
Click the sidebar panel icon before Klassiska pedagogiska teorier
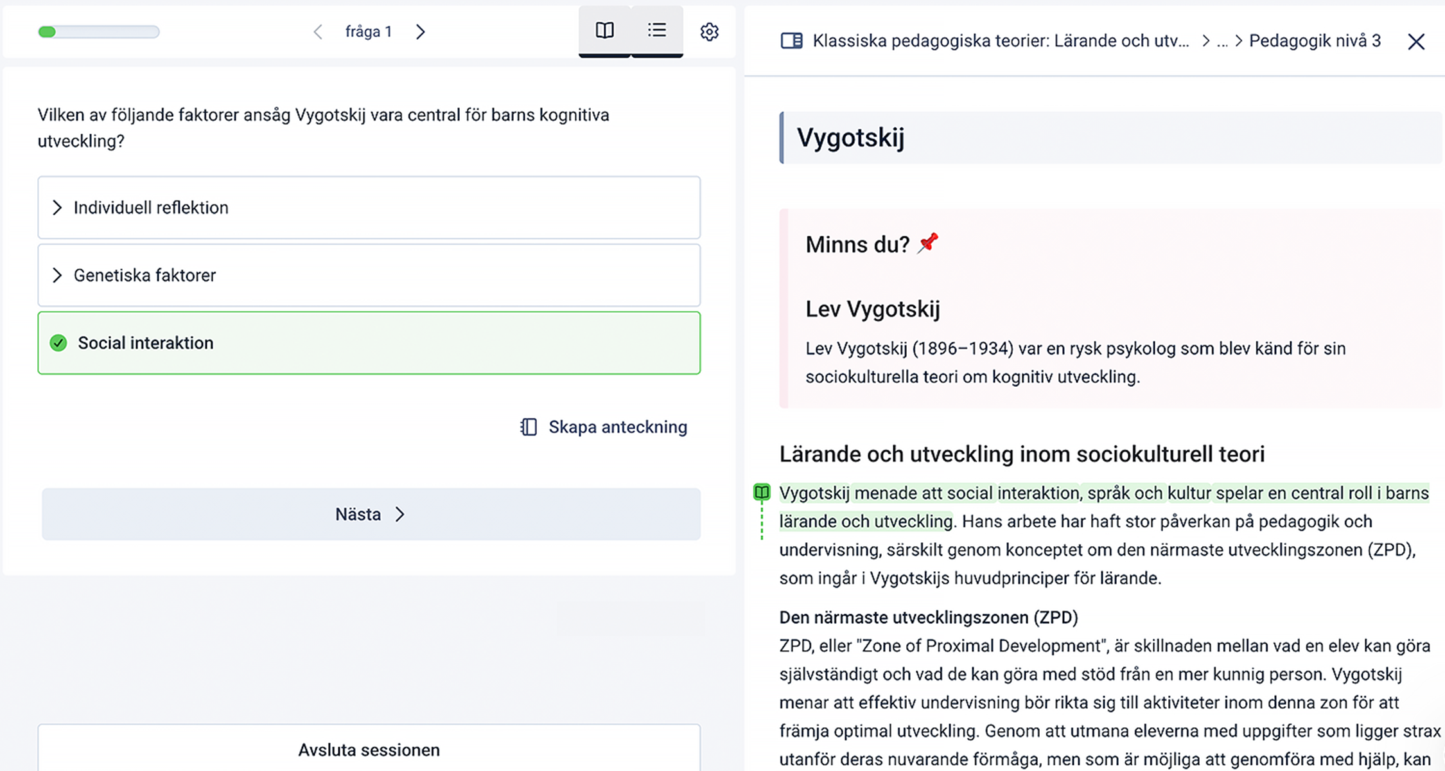pyautogui.click(x=791, y=41)
